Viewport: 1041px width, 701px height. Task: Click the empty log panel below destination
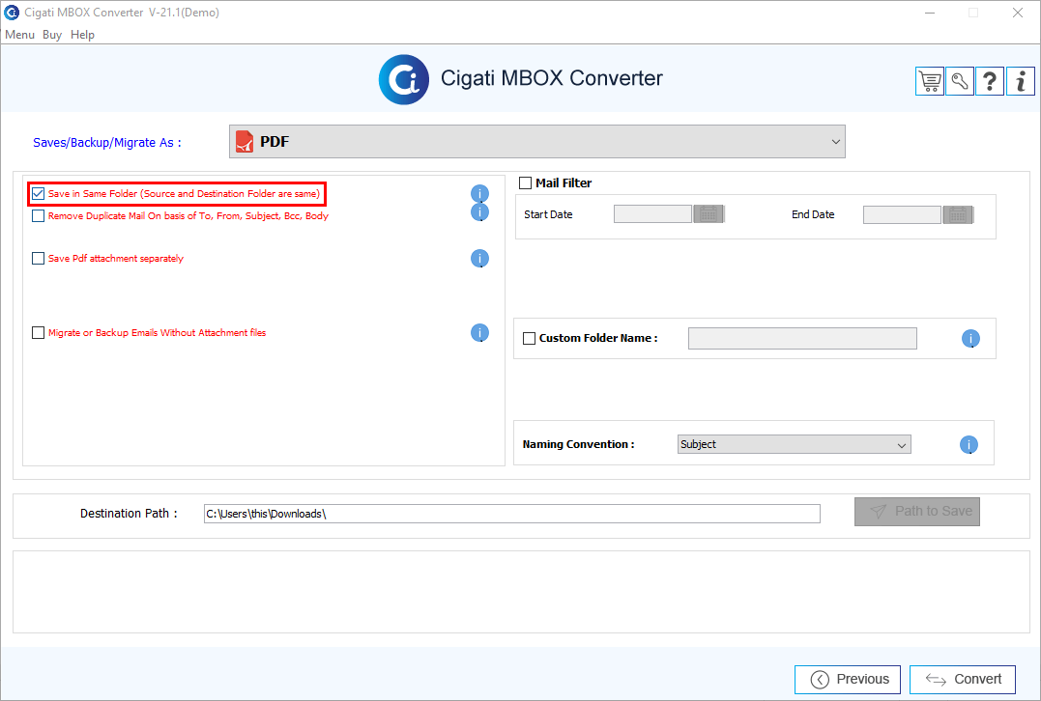coord(521,592)
